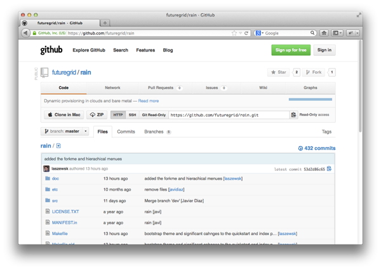Open Explore GitHub in the header
Image resolution: width=381 pixels, height=270 pixels.
[89, 50]
